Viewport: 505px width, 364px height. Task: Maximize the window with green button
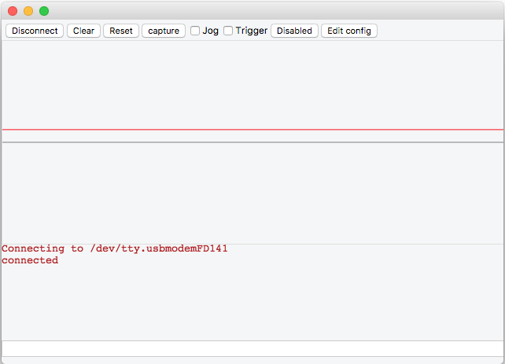pos(44,11)
